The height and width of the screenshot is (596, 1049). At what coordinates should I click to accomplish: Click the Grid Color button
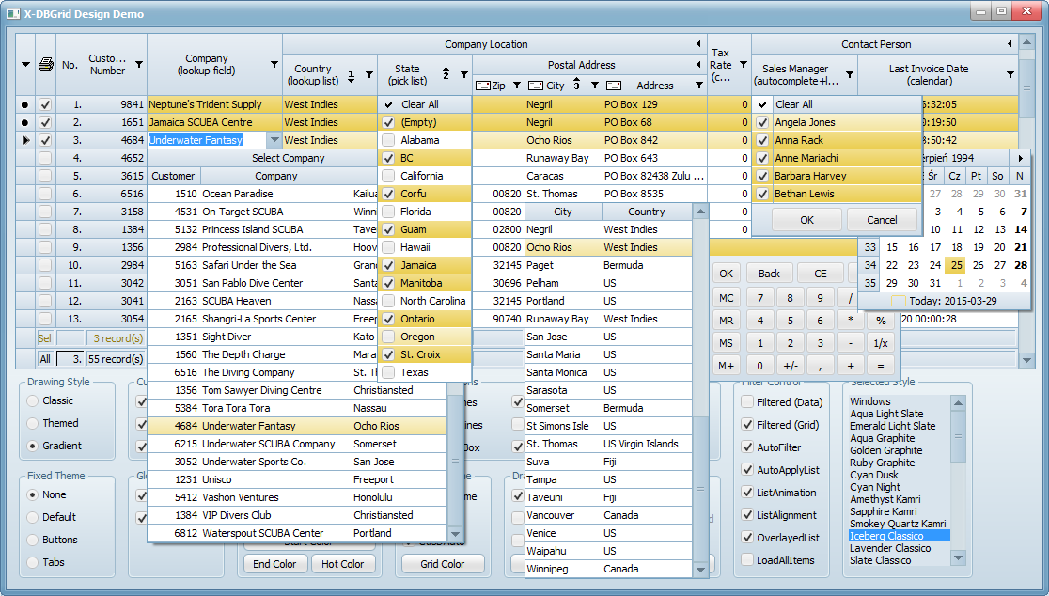pos(443,564)
